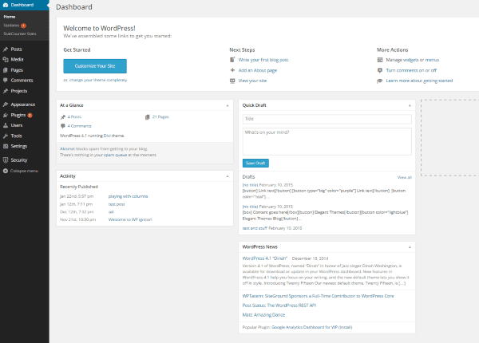479x343 pixels.
Task: Click change your theme completely link
Action: 98,80
